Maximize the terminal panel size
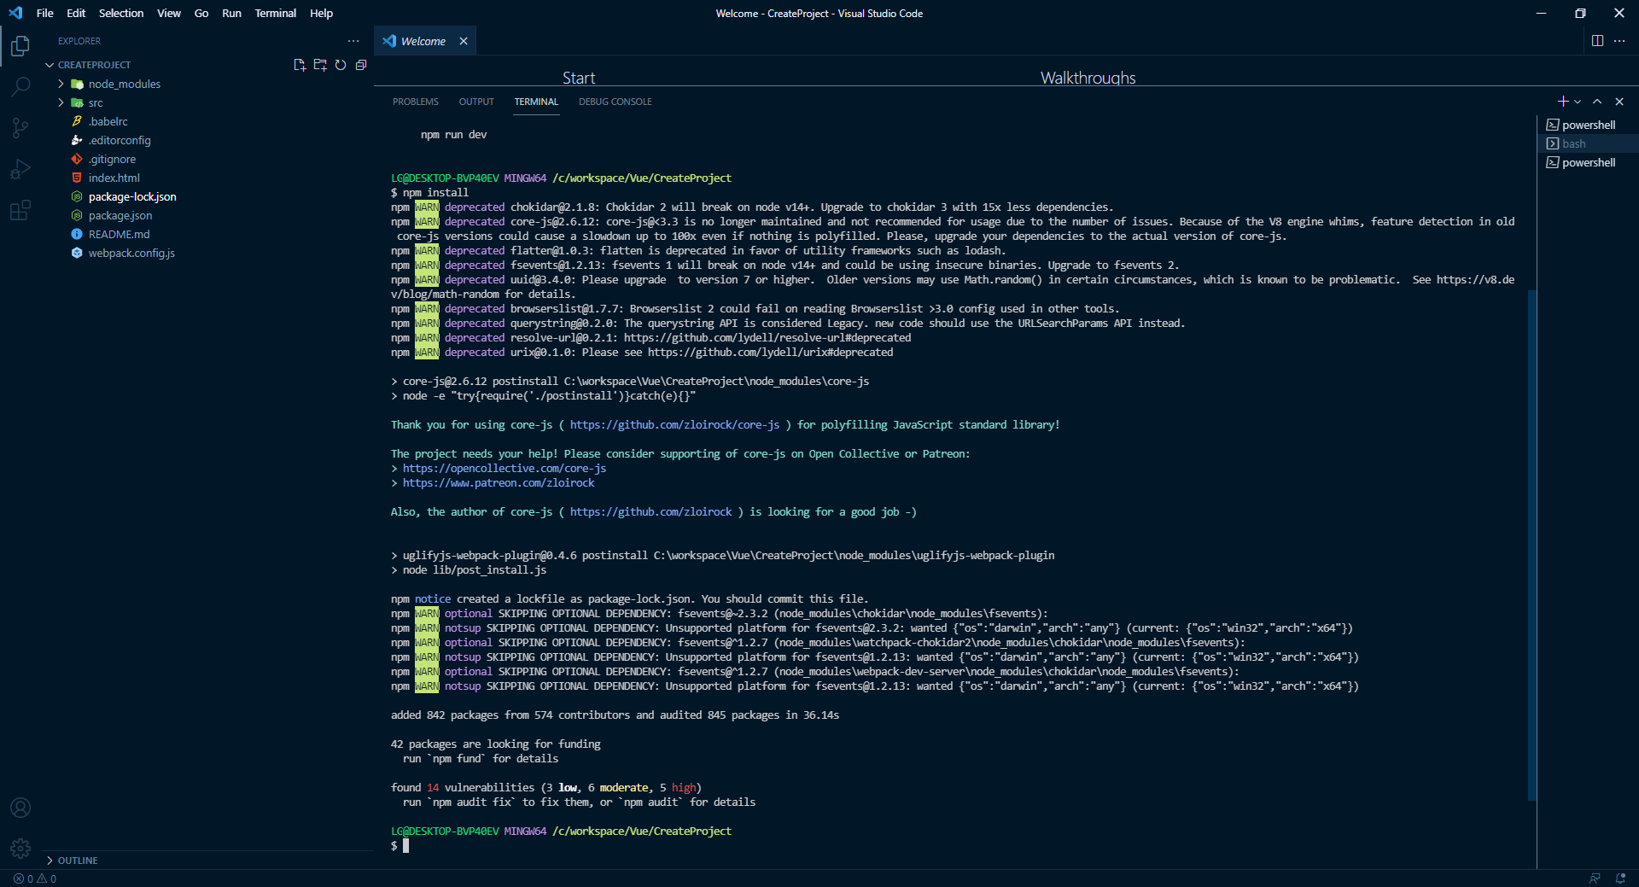 click(1597, 102)
